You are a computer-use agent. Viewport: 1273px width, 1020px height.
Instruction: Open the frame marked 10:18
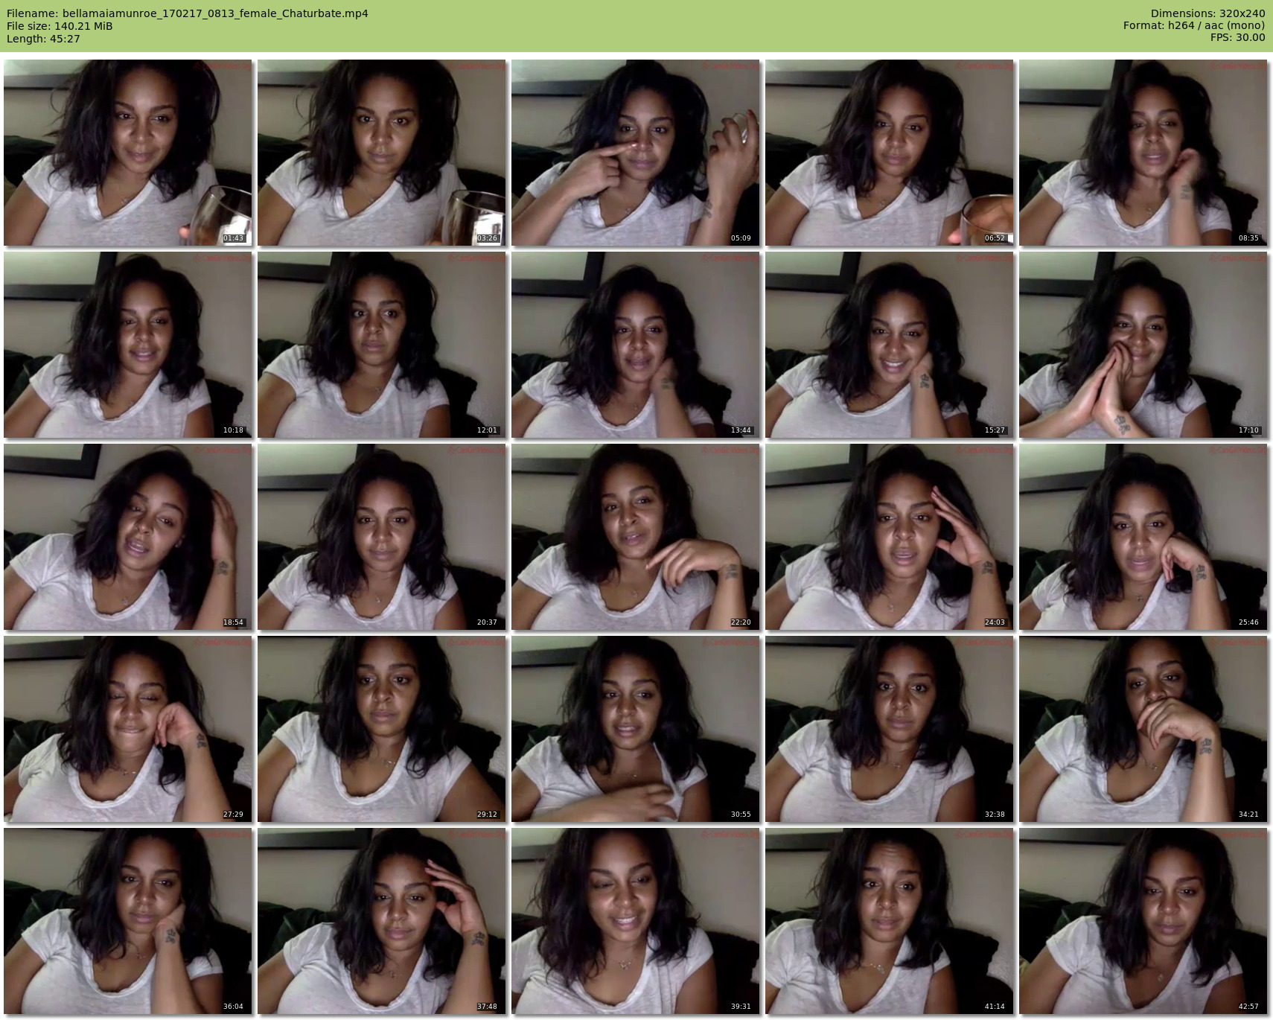[x=128, y=345]
